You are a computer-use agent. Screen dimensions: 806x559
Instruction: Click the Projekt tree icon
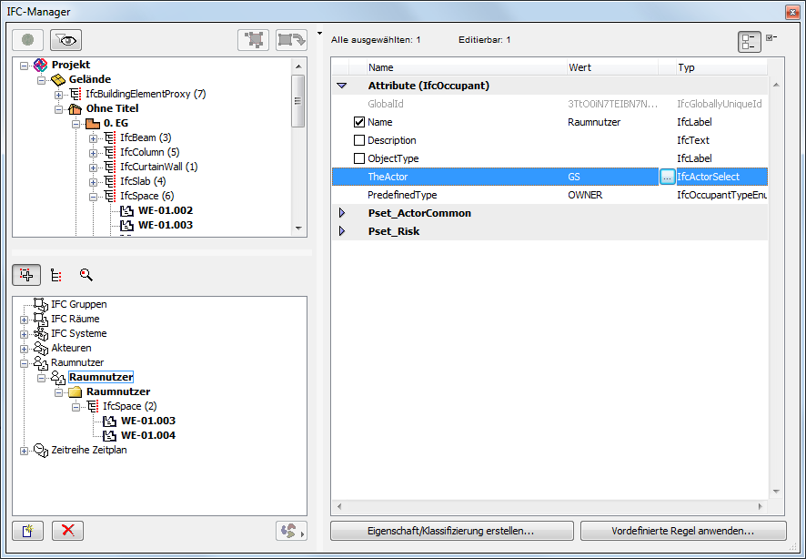[x=40, y=65]
